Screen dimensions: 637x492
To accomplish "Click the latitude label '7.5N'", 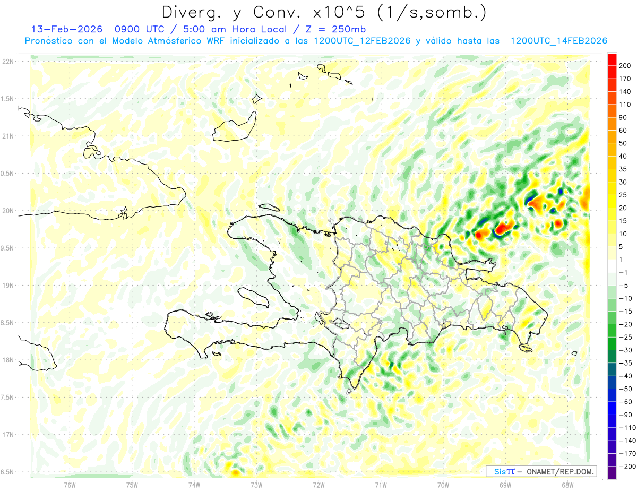I will point(7,398).
